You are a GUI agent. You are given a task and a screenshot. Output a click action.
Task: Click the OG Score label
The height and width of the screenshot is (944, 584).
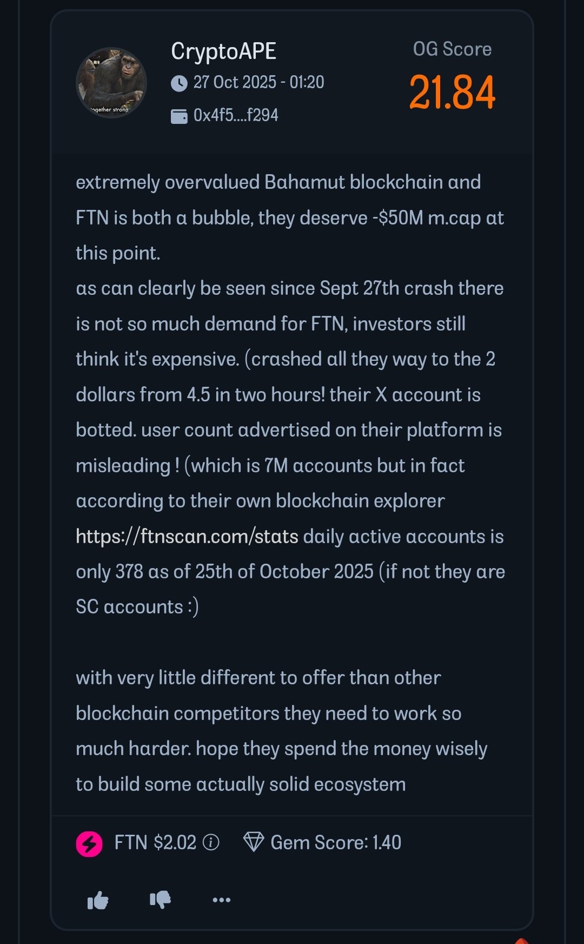coord(452,49)
